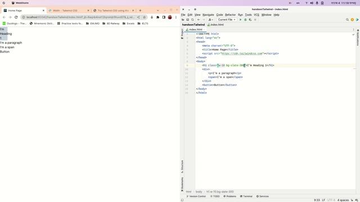
Task: Close the Home Page tab
Action: (x=43, y=11)
